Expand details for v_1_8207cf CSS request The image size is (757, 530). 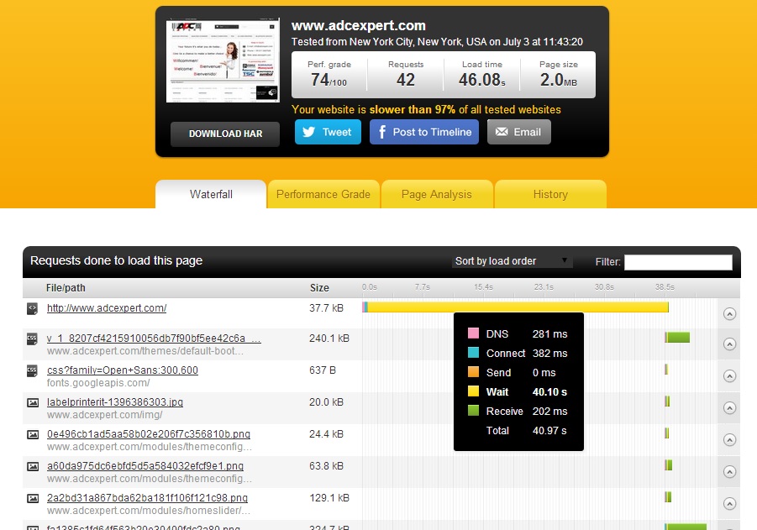729,344
